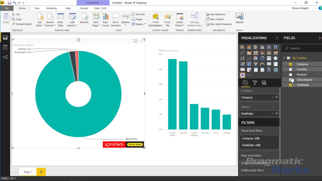The height and width of the screenshot is (181, 322).
Task: Click Ask A Question button
Action: click(x=115, y=20)
